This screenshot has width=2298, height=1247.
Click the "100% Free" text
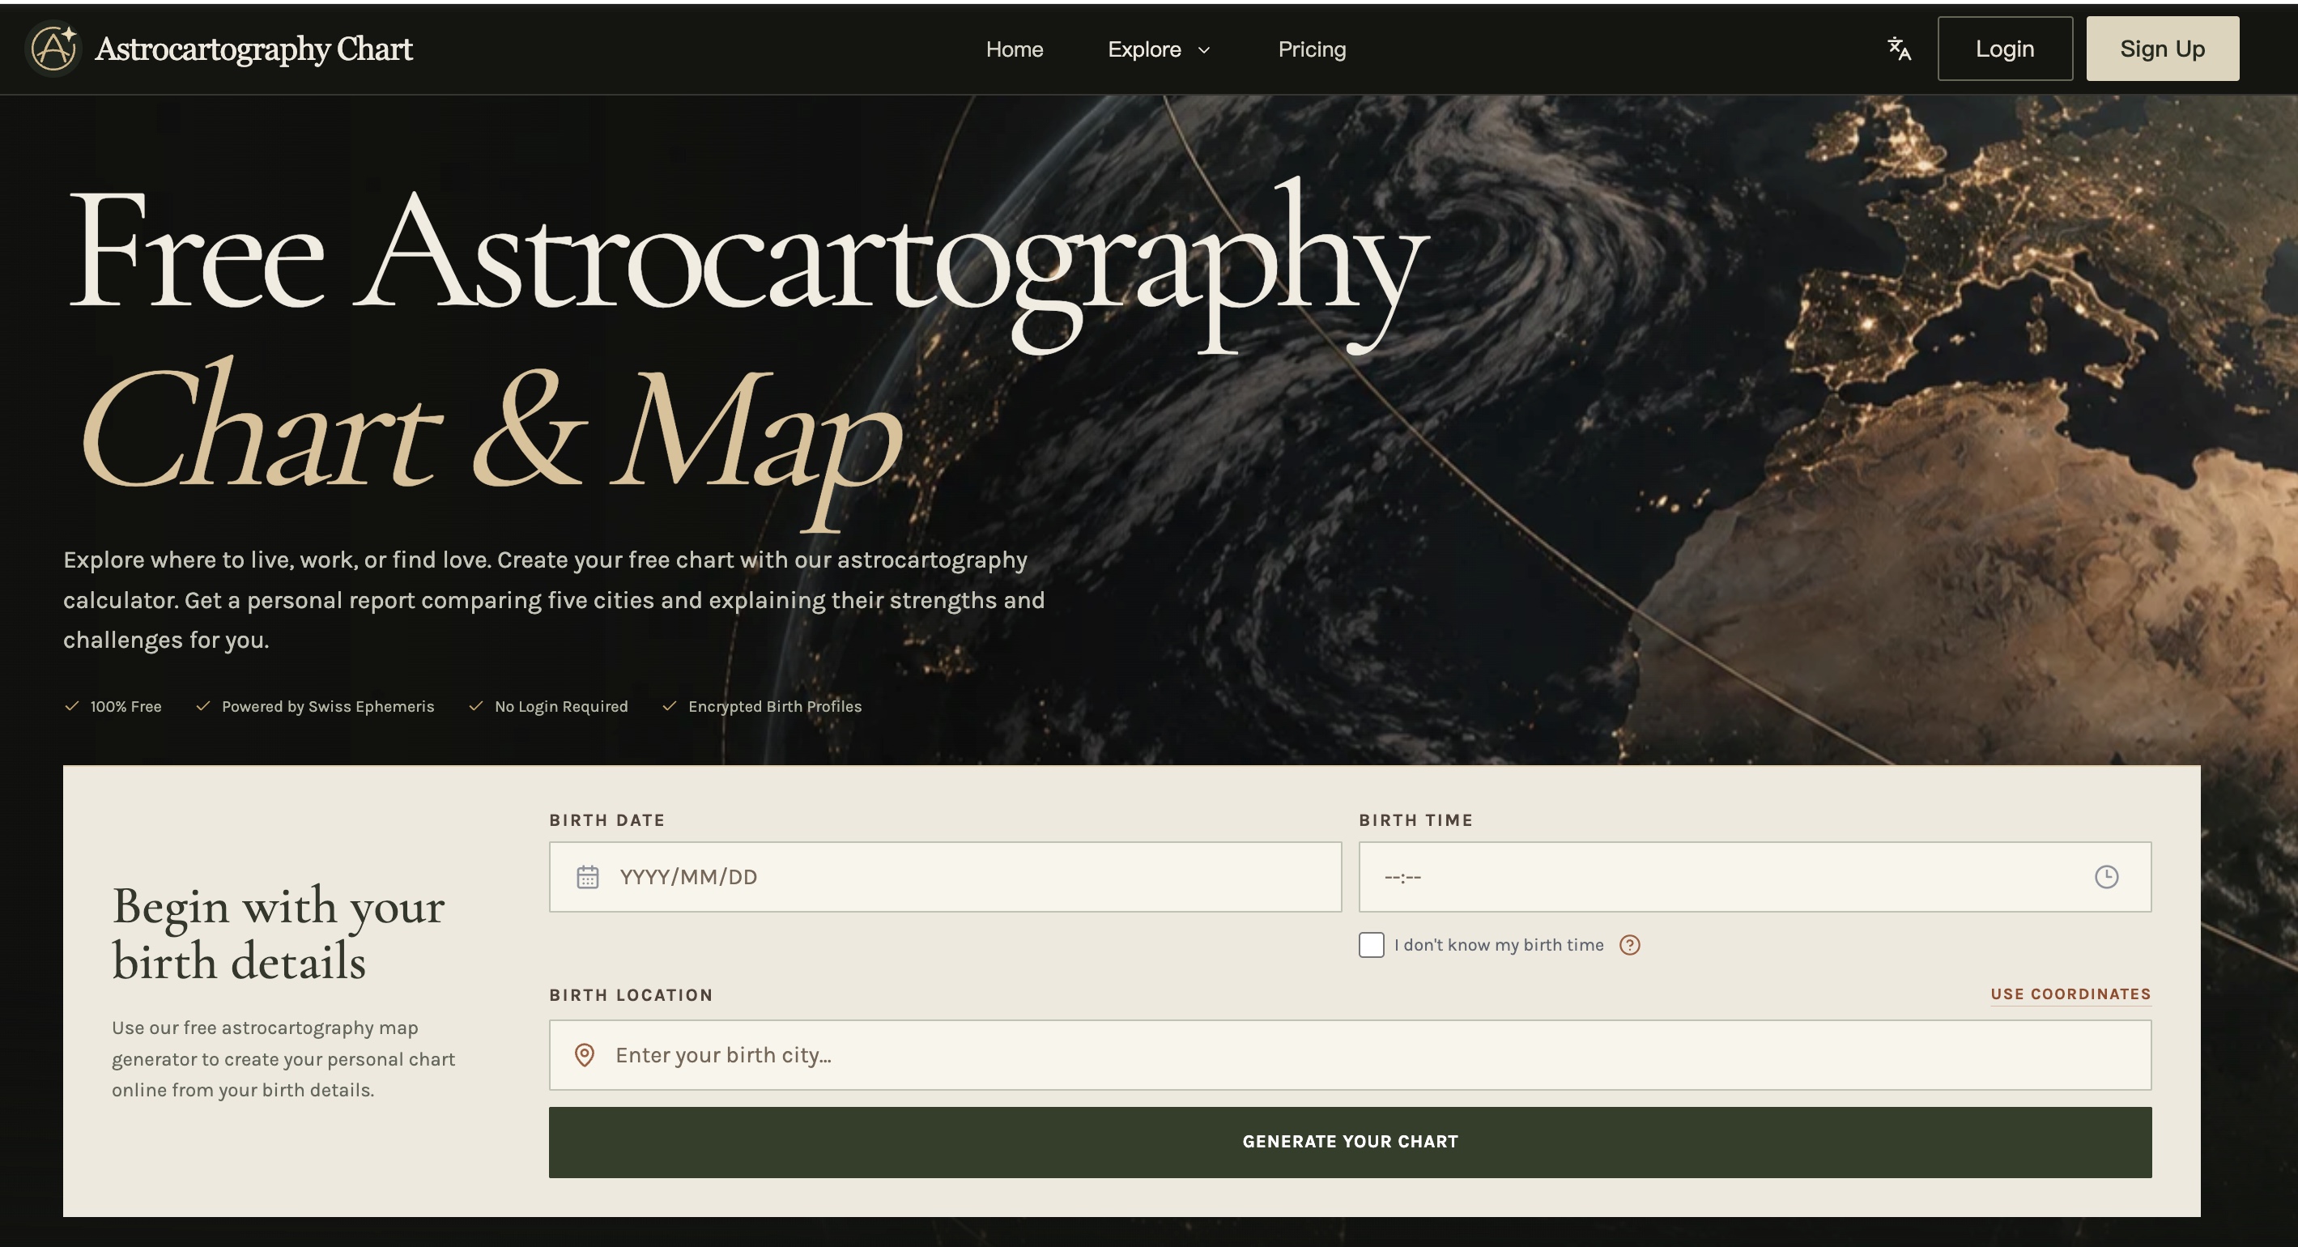(126, 706)
